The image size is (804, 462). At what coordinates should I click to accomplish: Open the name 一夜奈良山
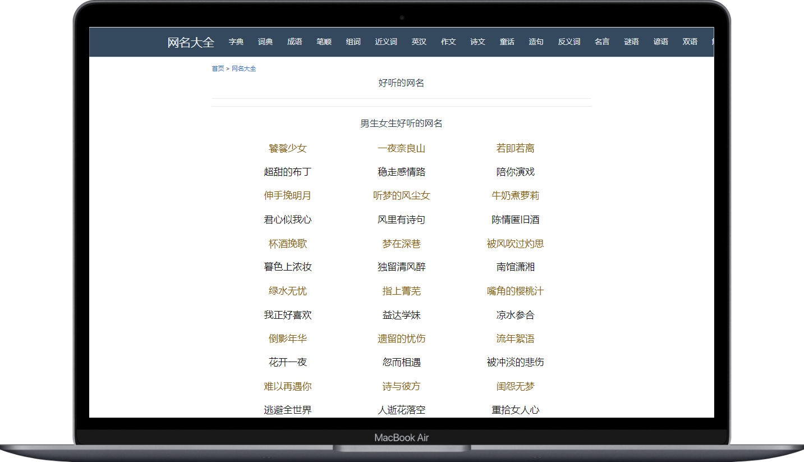coord(402,148)
